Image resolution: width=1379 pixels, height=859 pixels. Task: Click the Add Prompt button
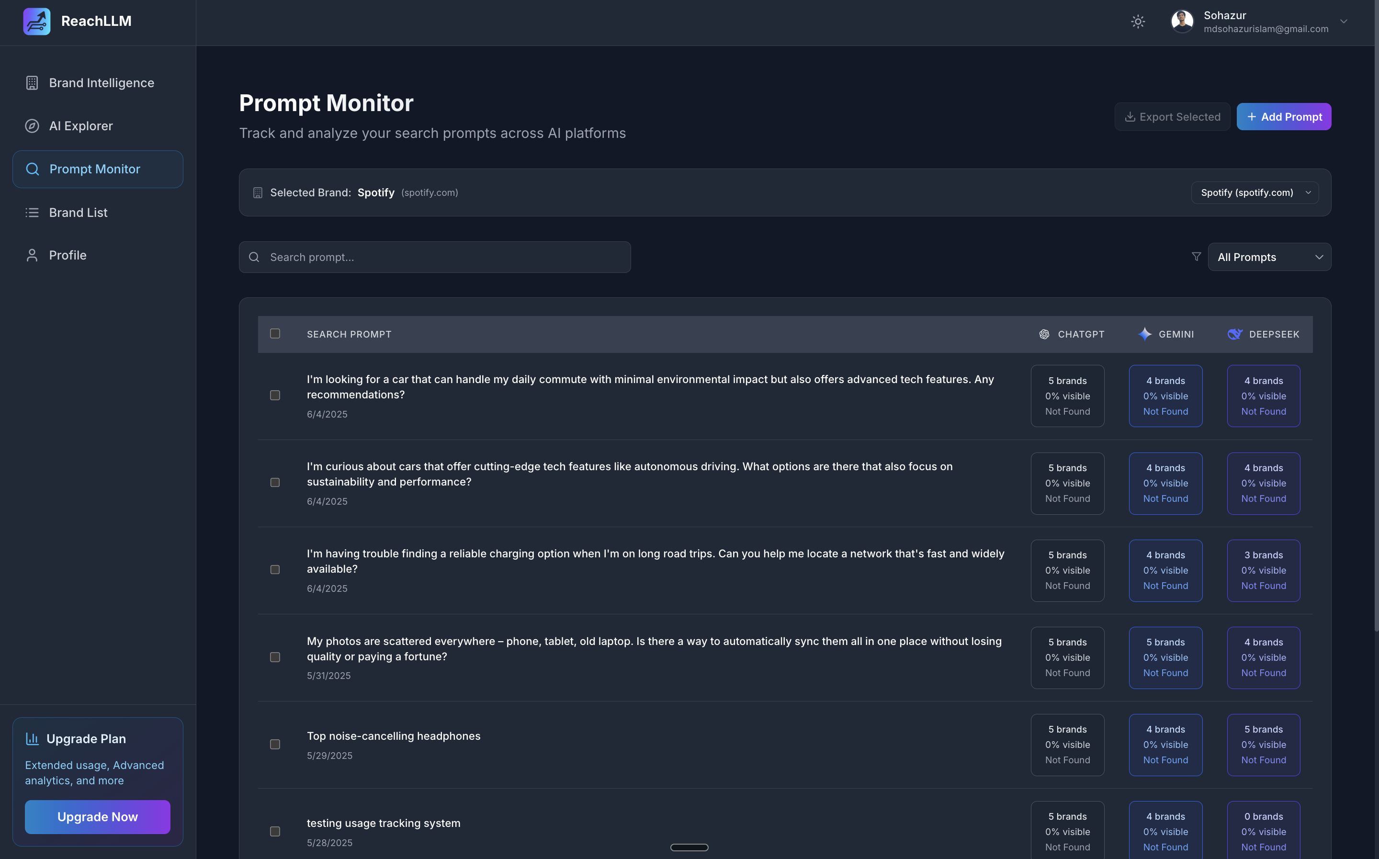pyautogui.click(x=1284, y=117)
